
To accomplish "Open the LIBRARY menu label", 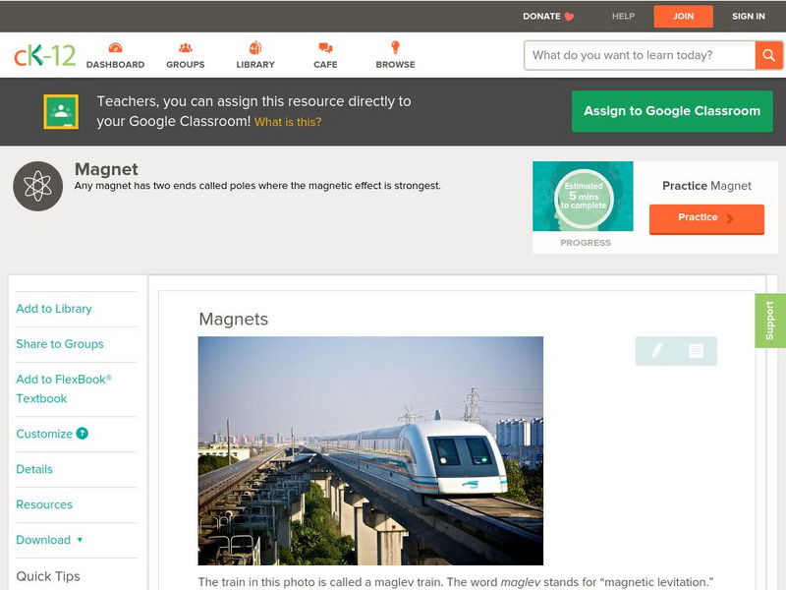I will (255, 65).
